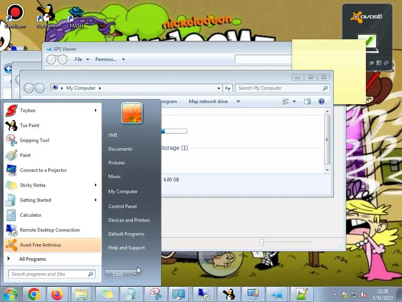Expand Getting Started jump list arrow

[x=96, y=200]
